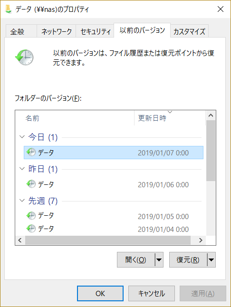Select the 2019/01/06 0:00 データ version
This screenshot has height=307, width=231.
[114, 184]
